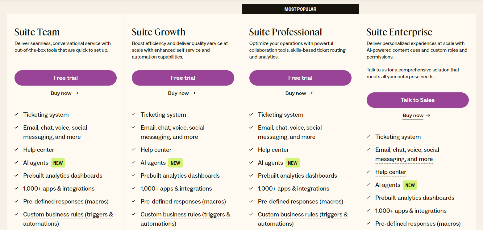Click Buy now under Suite Growth

[178, 93]
